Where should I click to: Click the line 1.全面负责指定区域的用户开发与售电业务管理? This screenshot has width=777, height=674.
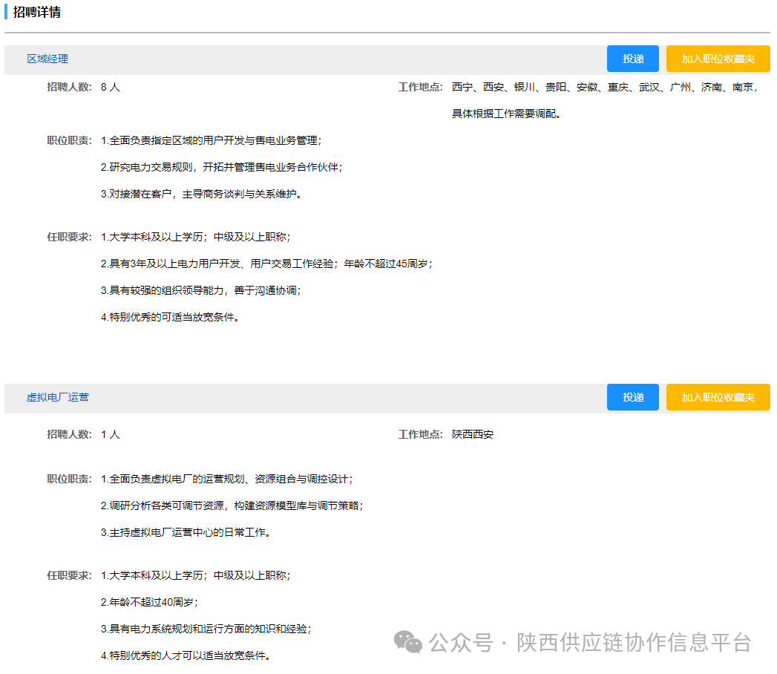click(211, 141)
